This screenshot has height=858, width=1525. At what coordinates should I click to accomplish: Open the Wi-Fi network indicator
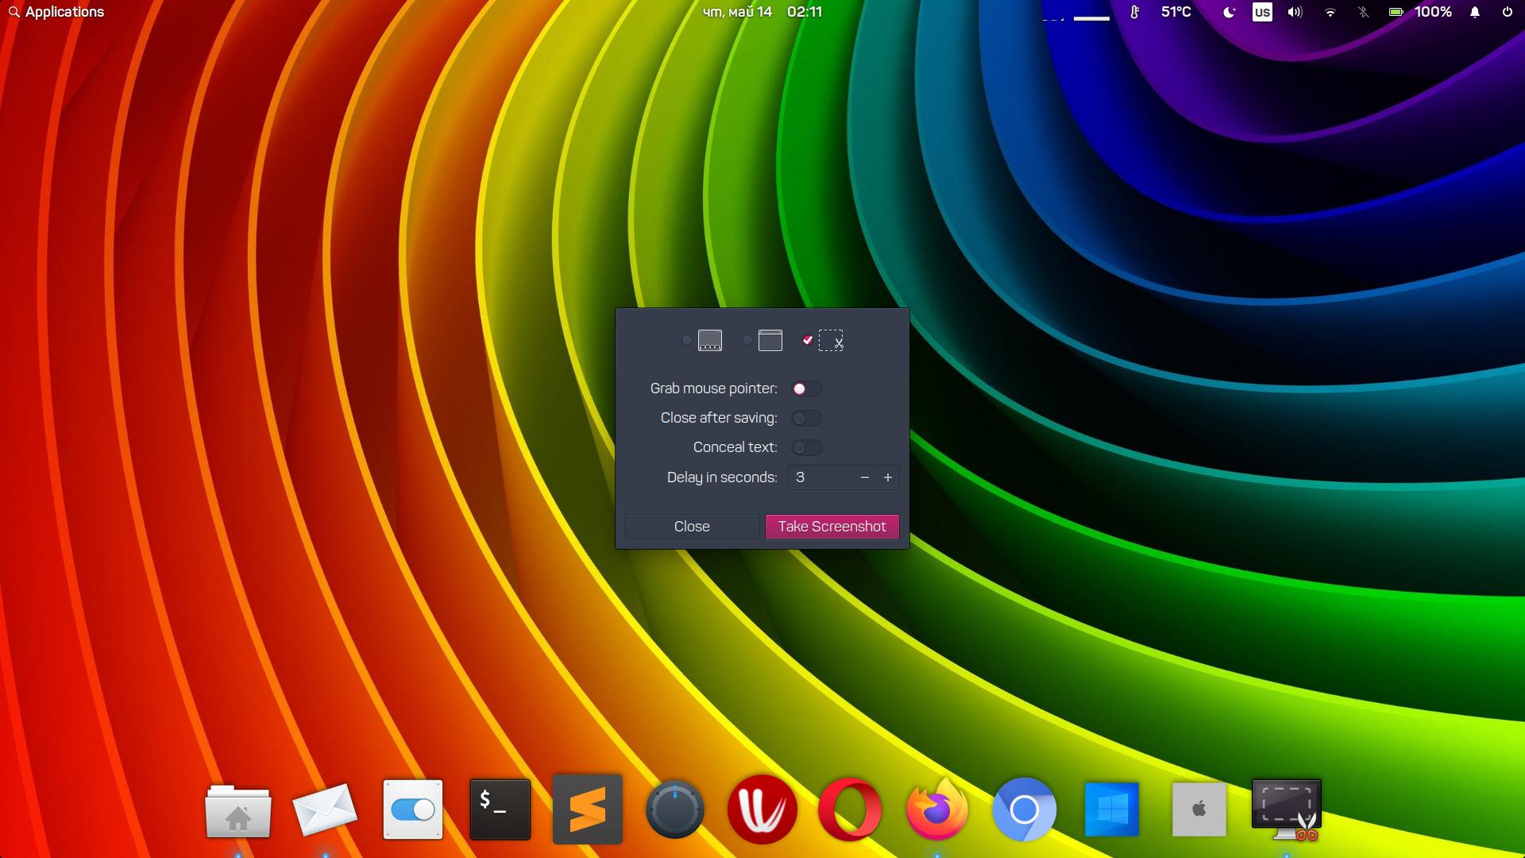[1330, 12]
